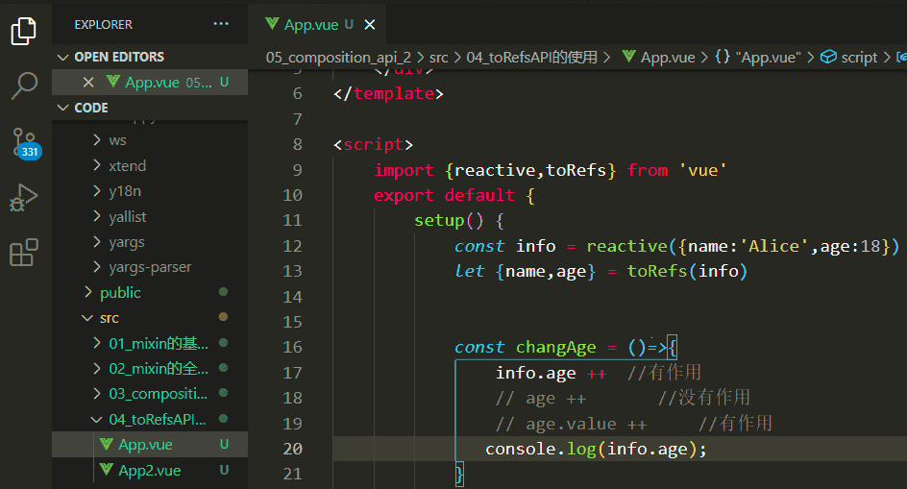Click the 'Alice' string on line 12
The image size is (907, 489).
pyautogui.click(x=774, y=246)
